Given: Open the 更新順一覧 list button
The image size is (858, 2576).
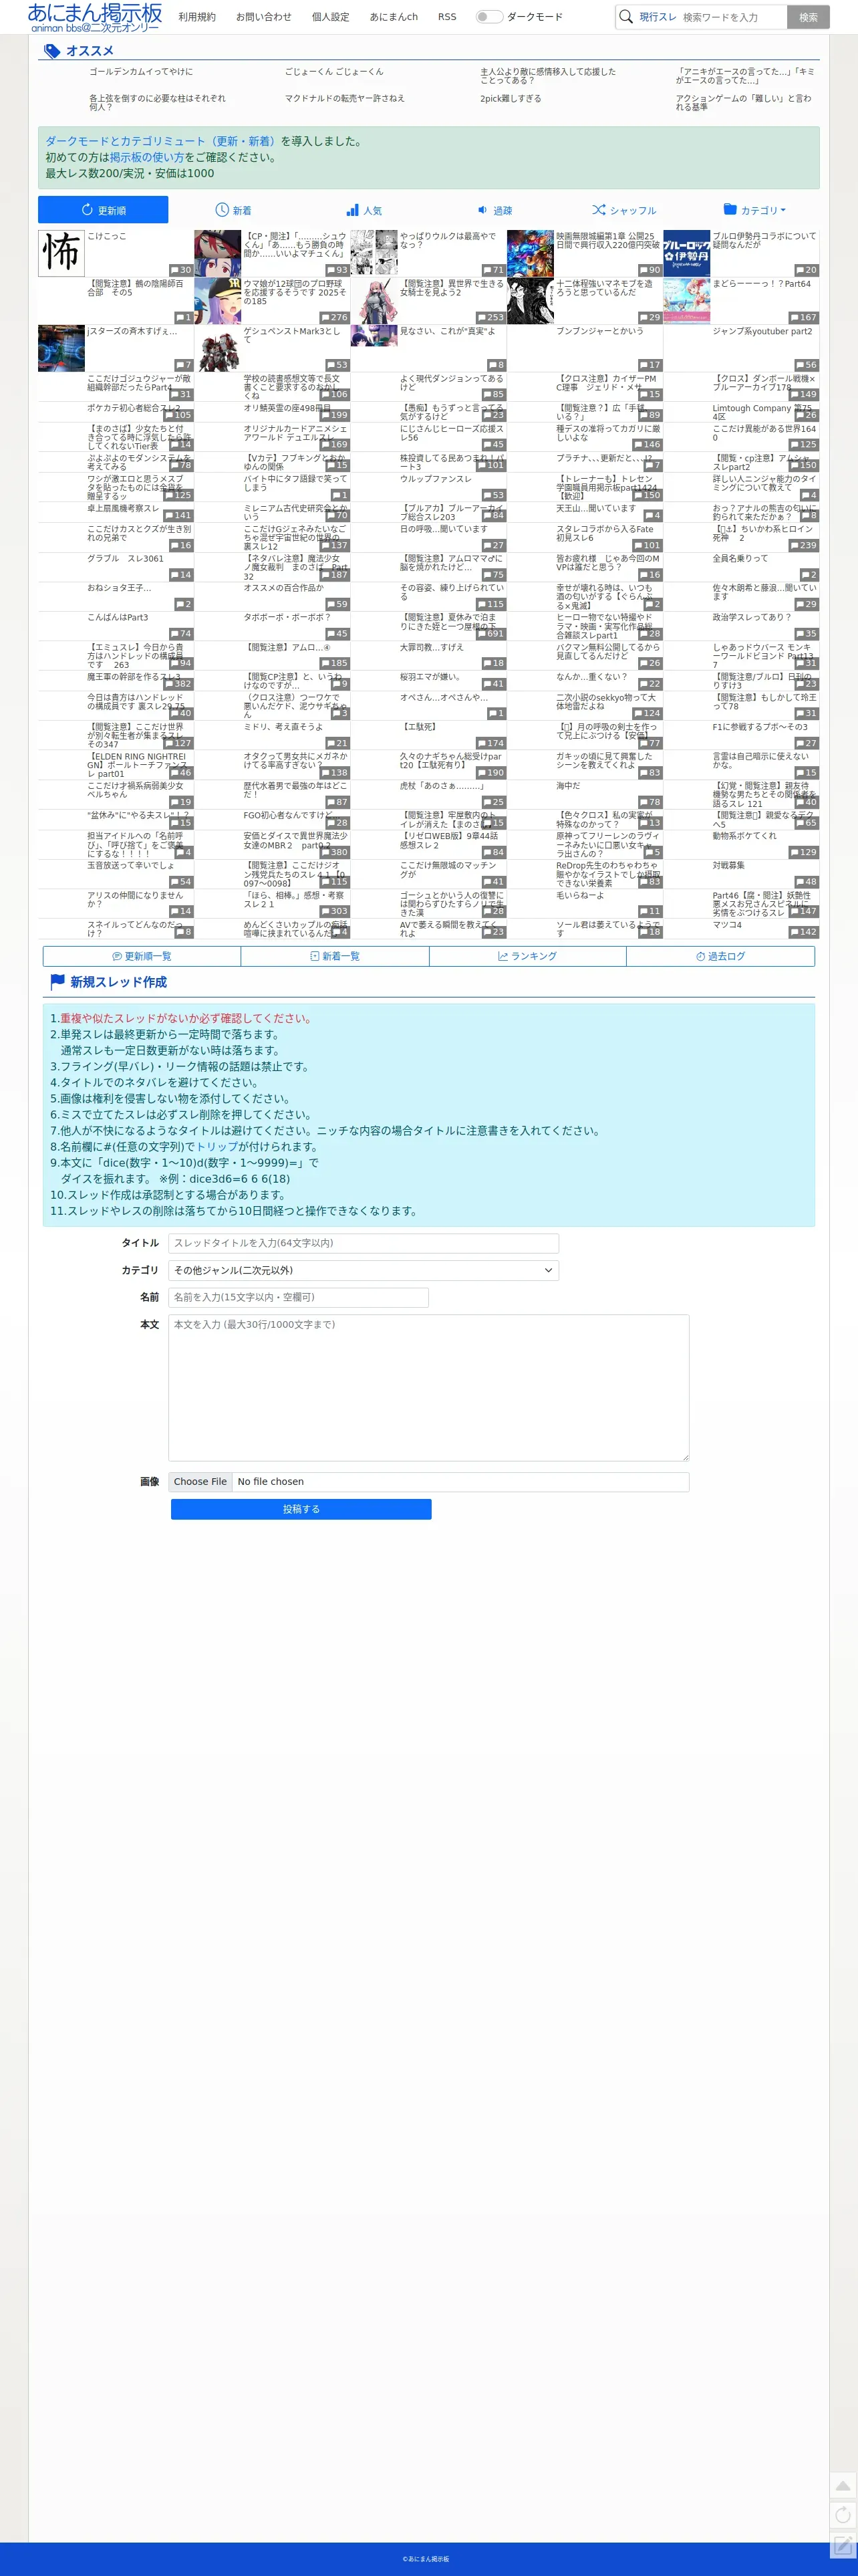Looking at the screenshot, I should [142, 956].
